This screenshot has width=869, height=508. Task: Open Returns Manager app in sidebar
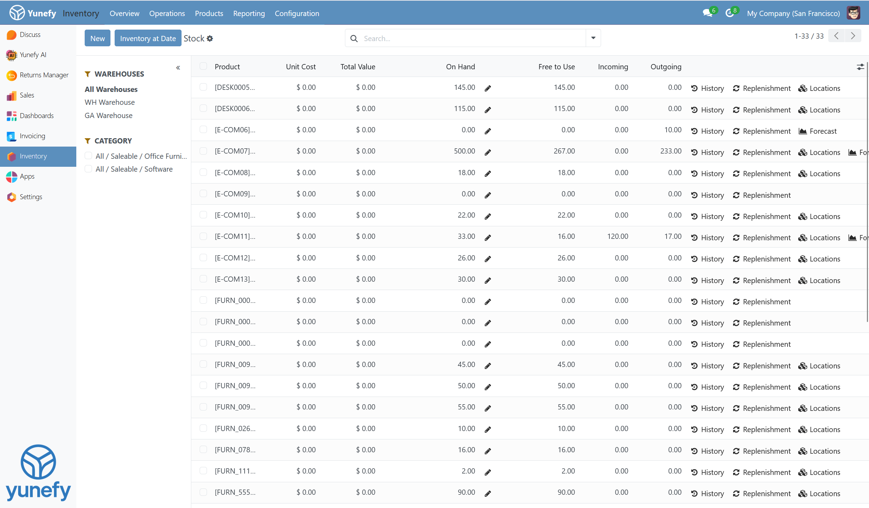tap(44, 75)
